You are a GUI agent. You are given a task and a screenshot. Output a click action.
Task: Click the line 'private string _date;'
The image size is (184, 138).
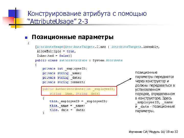(x=62, y=78)
